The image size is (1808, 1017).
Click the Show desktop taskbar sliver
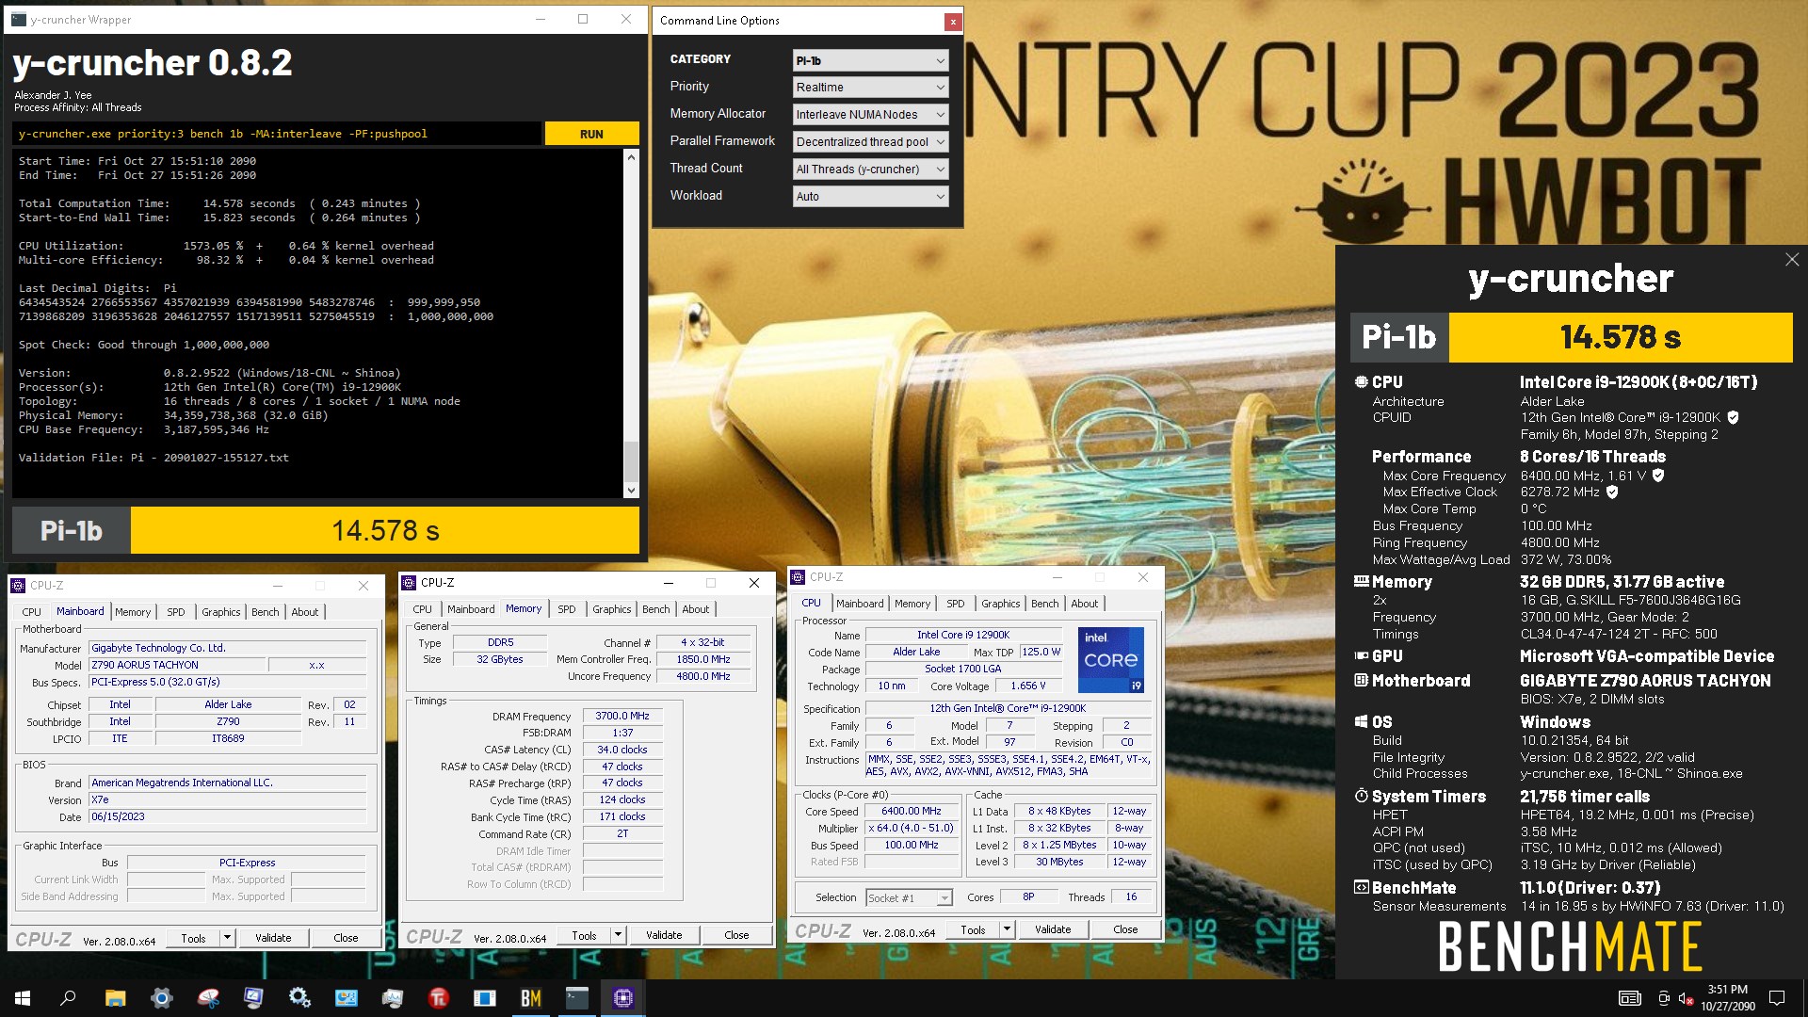pos(1805,998)
